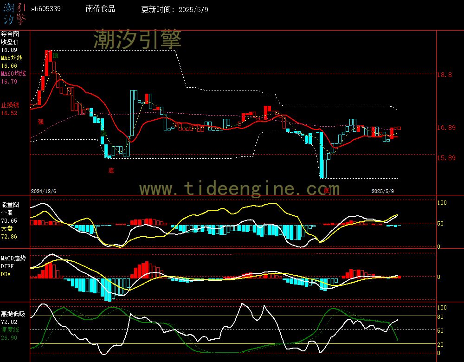Click the stock name 南侨食品
The image size is (464, 362).
(x=100, y=9)
